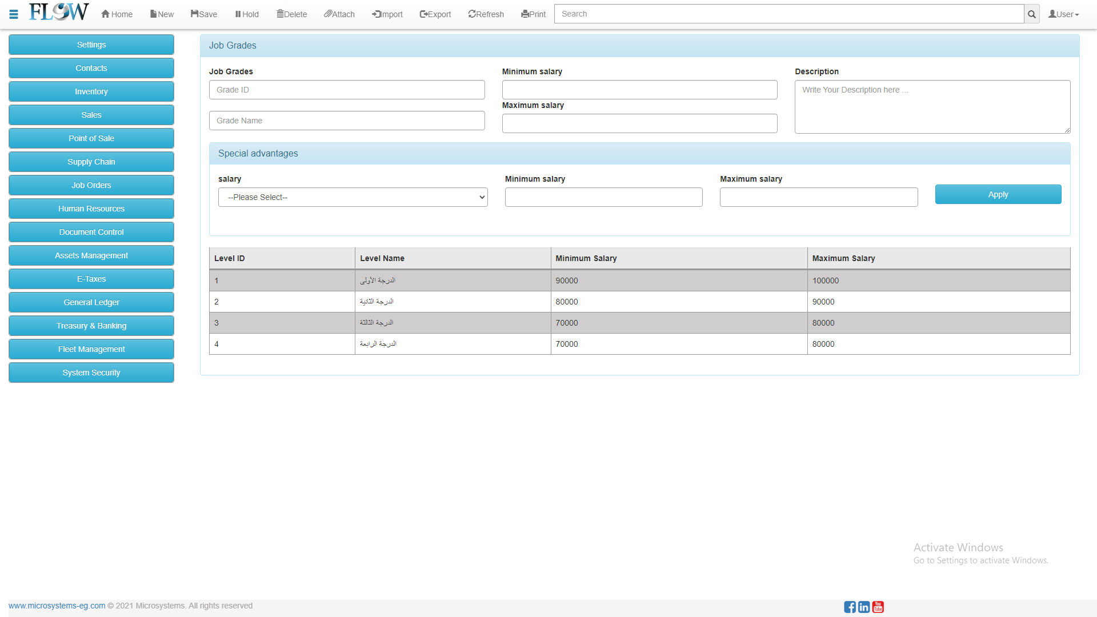Open Assets Management module
The height and width of the screenshot is (617, 1097).
(x=91, y=255)
